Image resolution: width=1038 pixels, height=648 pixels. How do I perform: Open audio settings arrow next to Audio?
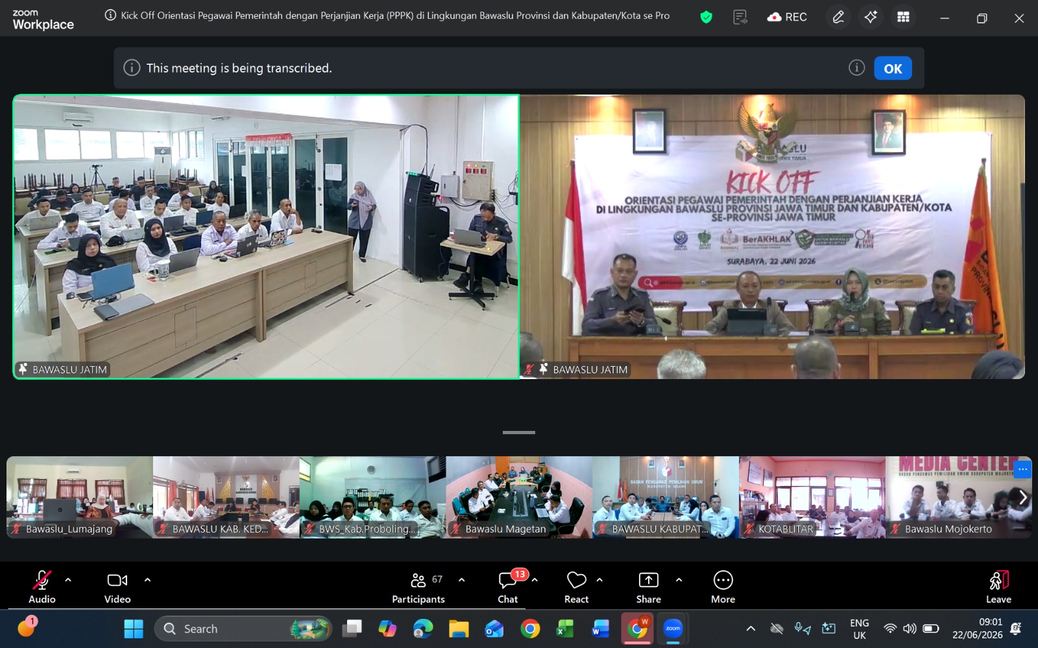(68, 580)
